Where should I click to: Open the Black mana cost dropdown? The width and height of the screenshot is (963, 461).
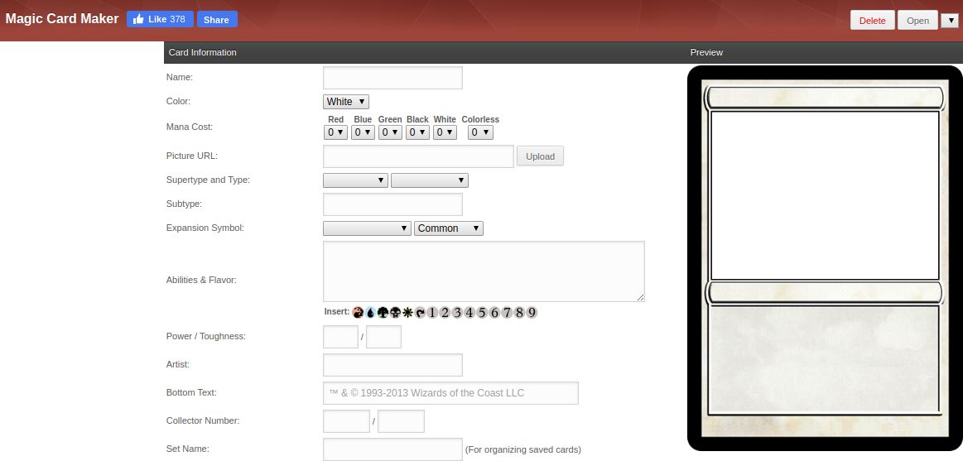(417, 132)
